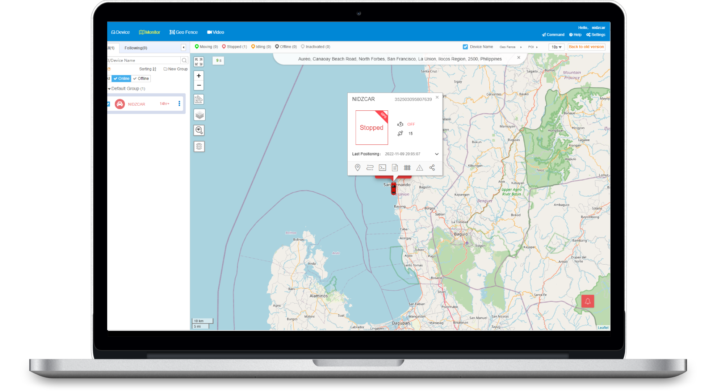The height and width of the screenshot is (391, 717).
Task: Toggle the NIDZCAR device checkbox
Action: click(x=108, y=104)
